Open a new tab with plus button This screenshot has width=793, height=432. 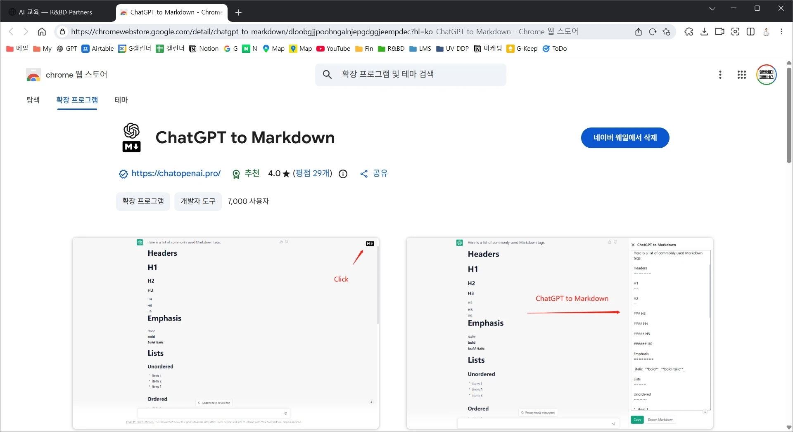click(238, 12)
